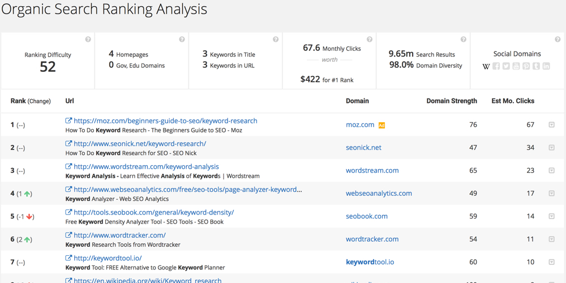Expand row options for webseoanalytics.com result
The image size is (566, 283).
[x=551, y=194]
